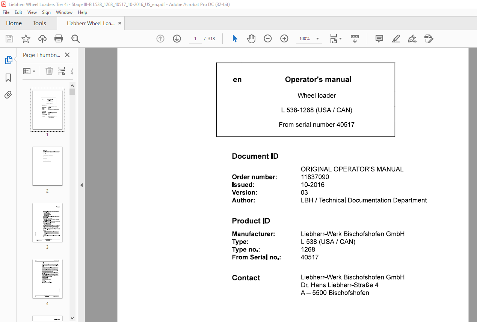Open the Sign menu
The height and width of the screenshot is (322, 477).
click(x=46, y=12)
